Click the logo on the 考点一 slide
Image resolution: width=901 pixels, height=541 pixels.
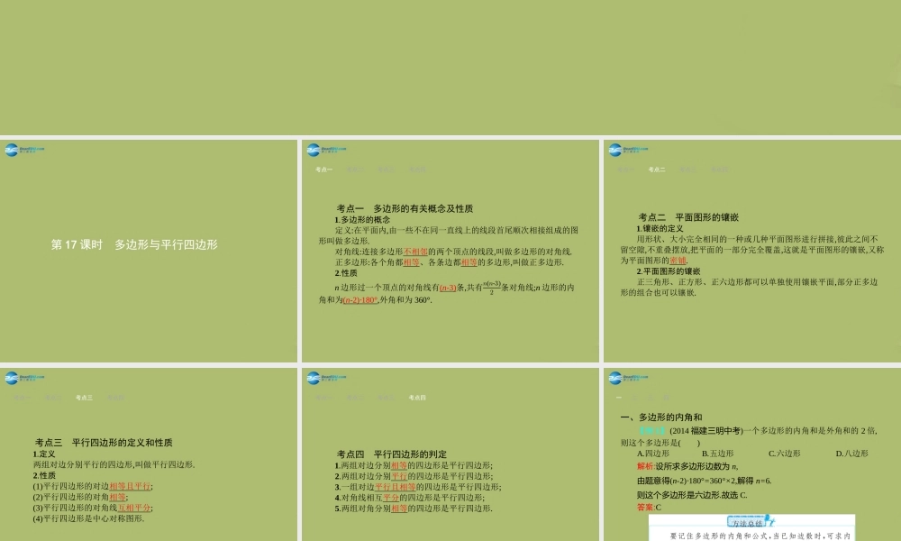326,150
